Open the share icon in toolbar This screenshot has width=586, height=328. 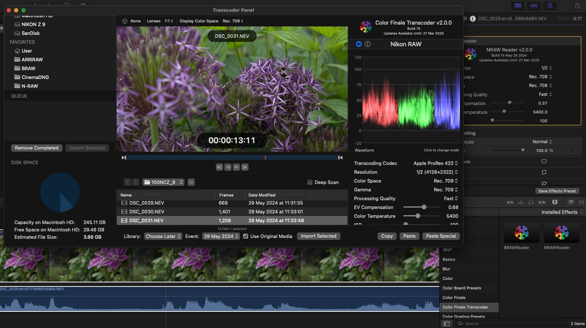(577, 6)
